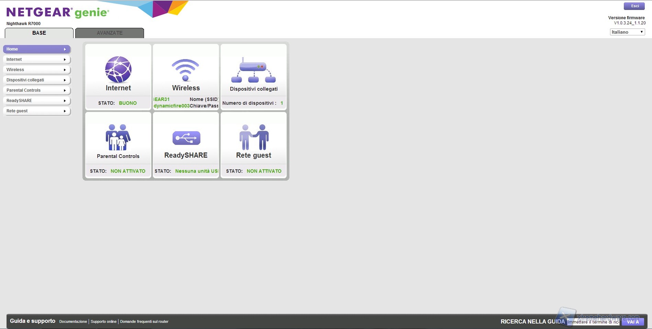Open Internet in the sidebar menu
The height and width of the screenshot is (329, 652).
point(36,59)
